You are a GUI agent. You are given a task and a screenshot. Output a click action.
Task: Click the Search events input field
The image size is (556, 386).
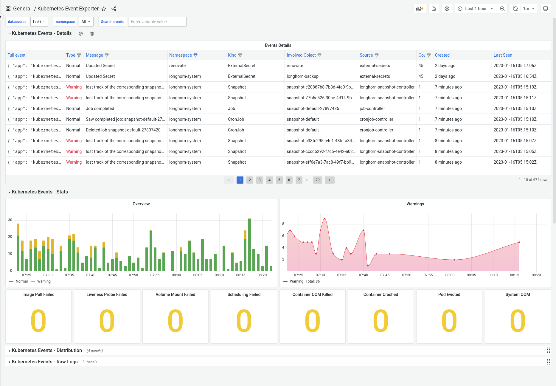pos(157,22)
